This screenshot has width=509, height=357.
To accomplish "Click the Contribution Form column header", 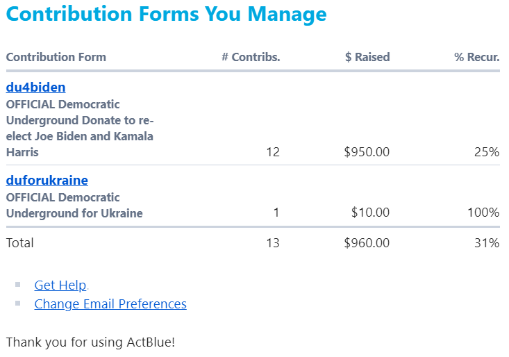I will tap(56, 57).
